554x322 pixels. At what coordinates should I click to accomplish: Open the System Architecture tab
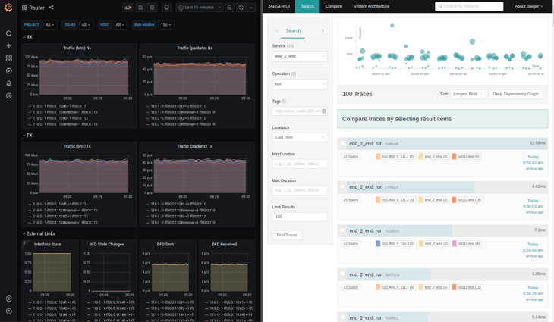tap(371, 6)
